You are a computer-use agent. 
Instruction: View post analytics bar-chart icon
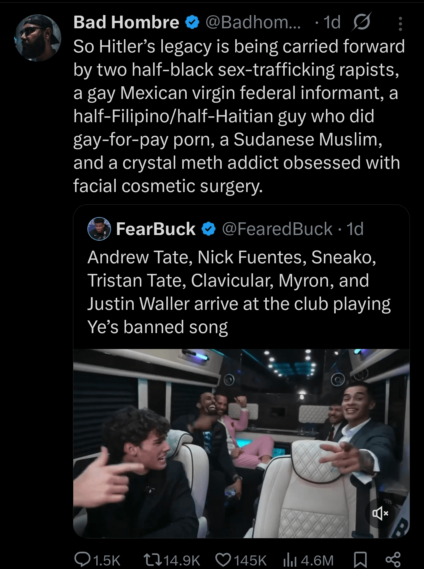click(x=290, y=560)
